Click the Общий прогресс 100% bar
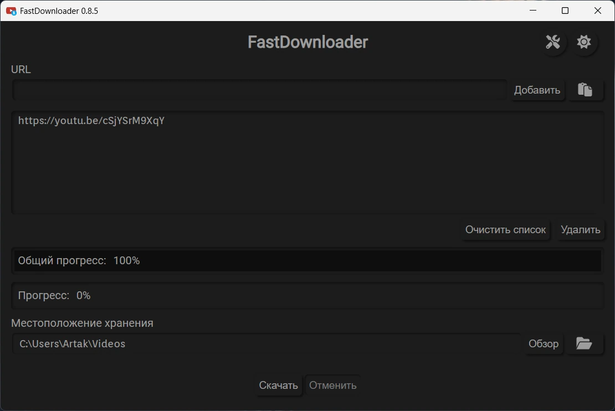This screenshot has height=411, width=615. pyautogui.click(x=307, y=261)
